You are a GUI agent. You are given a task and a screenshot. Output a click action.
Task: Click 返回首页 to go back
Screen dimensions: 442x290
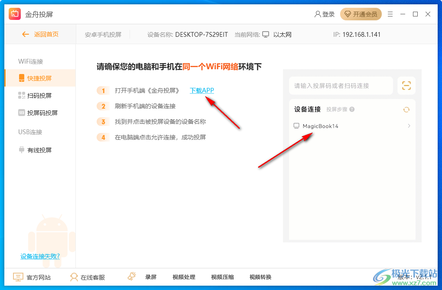(38, 34)
